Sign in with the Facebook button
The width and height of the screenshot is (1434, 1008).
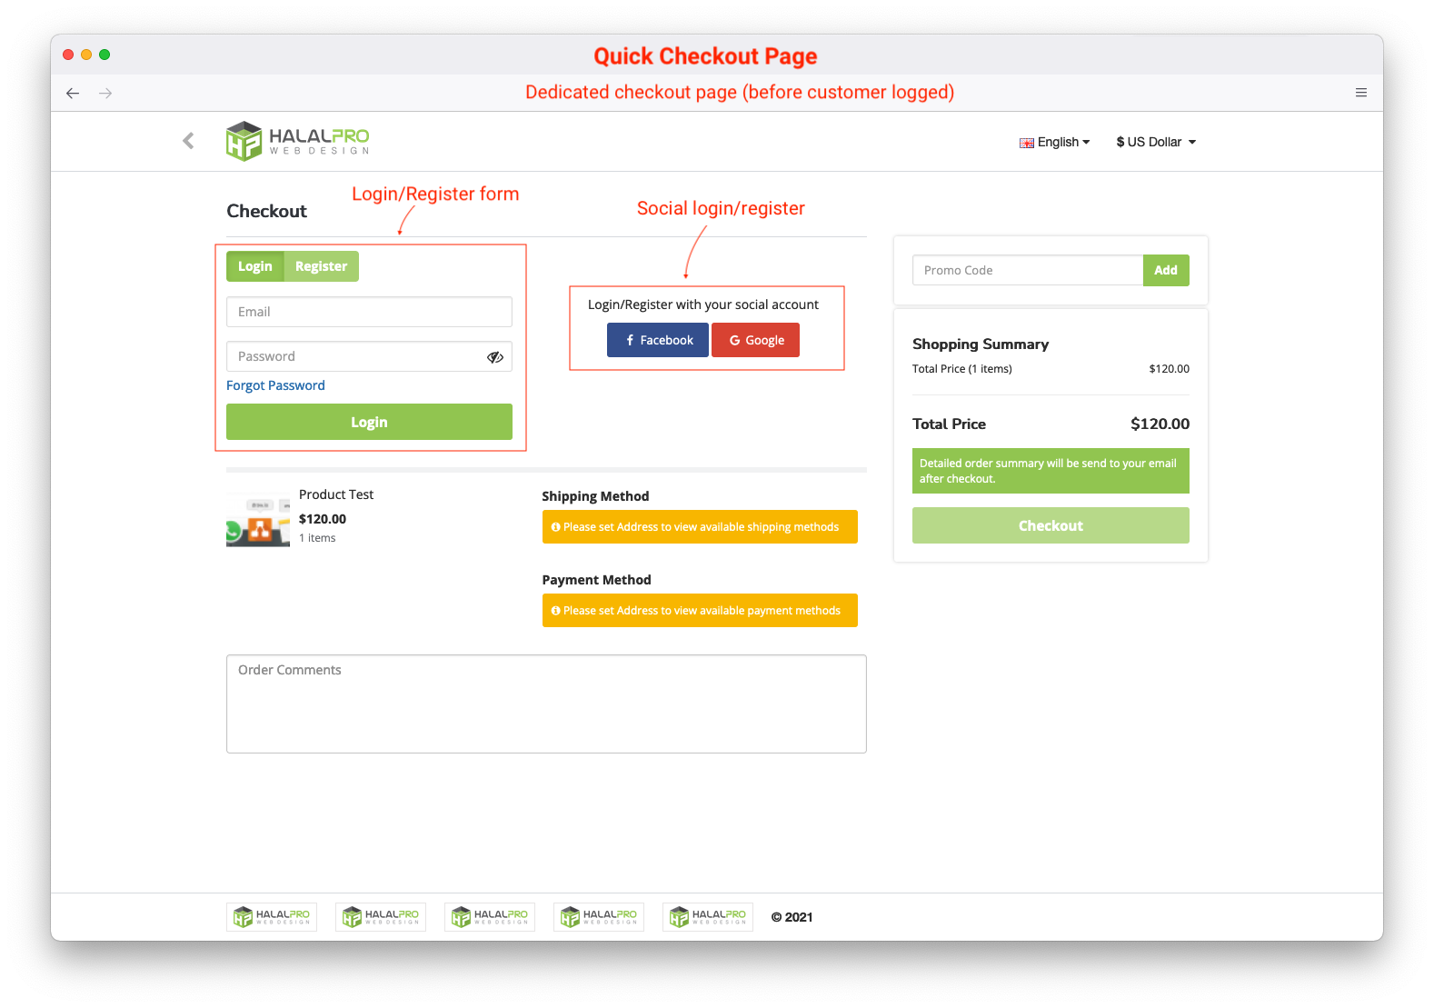pos(658,340)
